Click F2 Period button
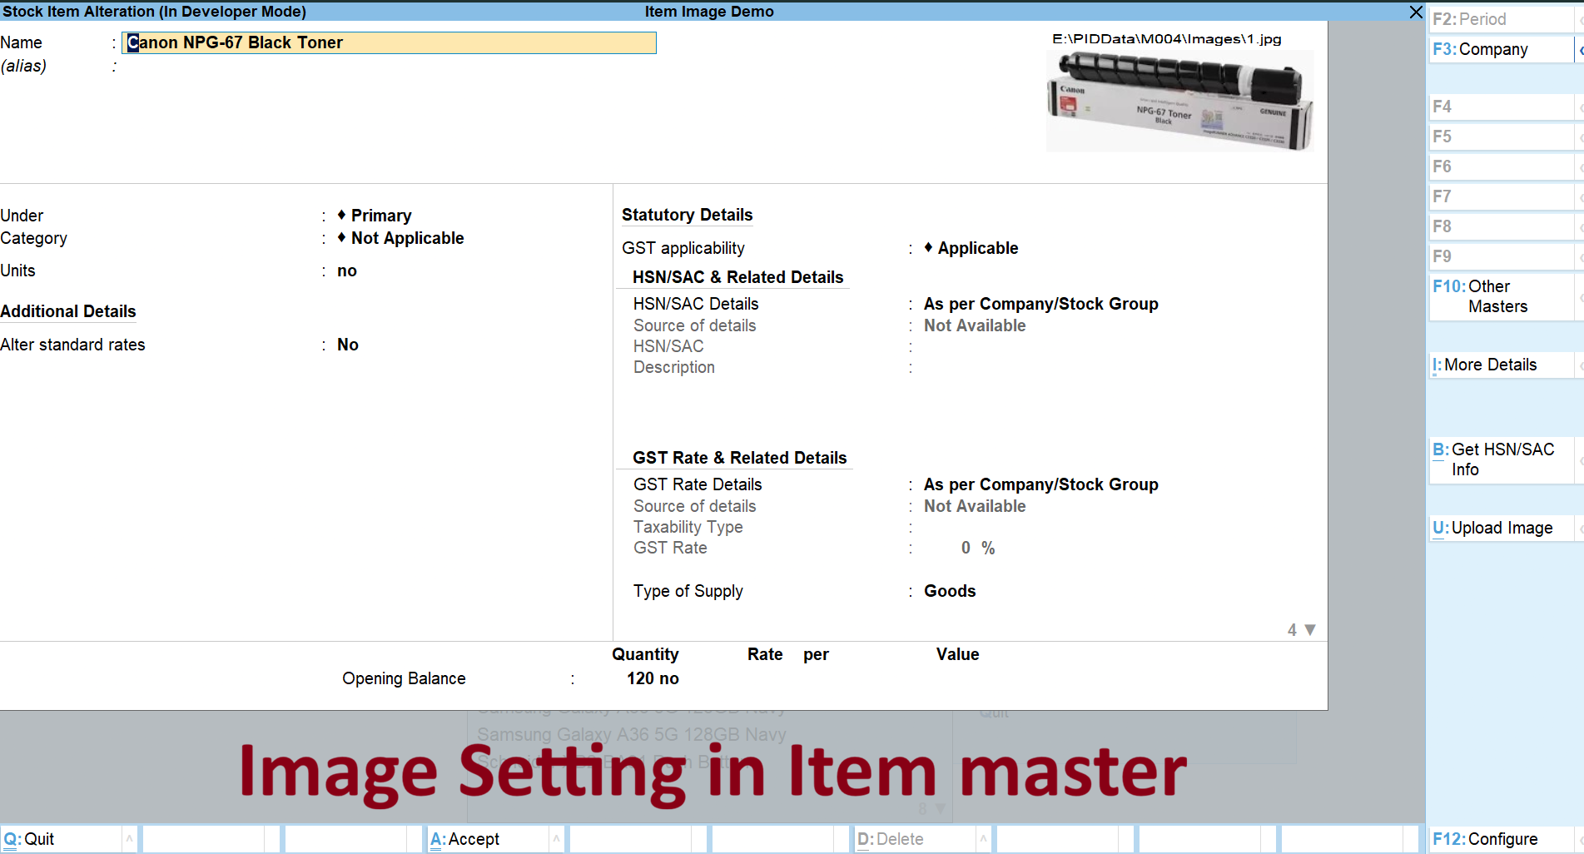The height and width of the screenshot is (854, 1584). (x=1501, y=19)
